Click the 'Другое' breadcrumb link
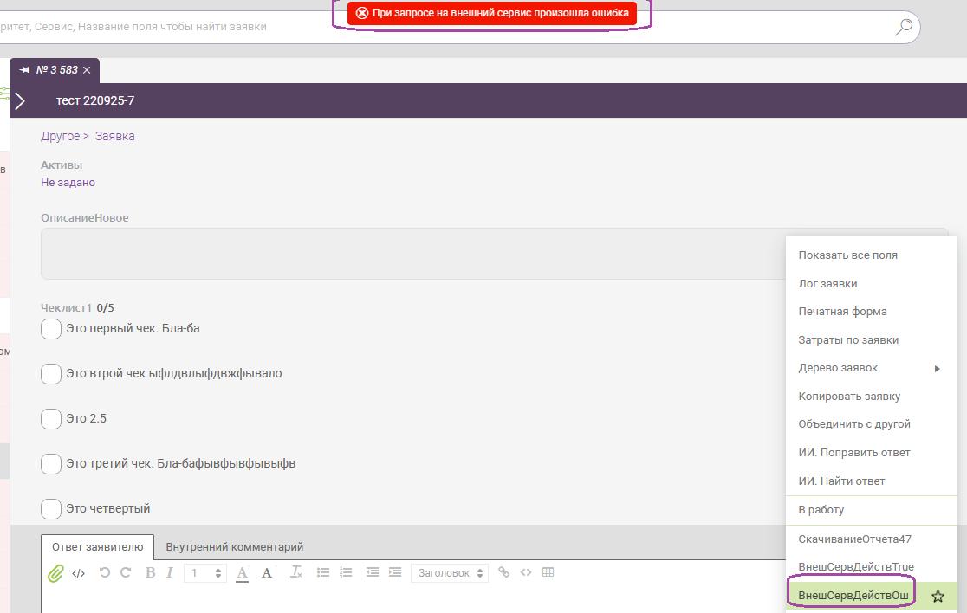The image size is (967, 613). tap(60, 136)
